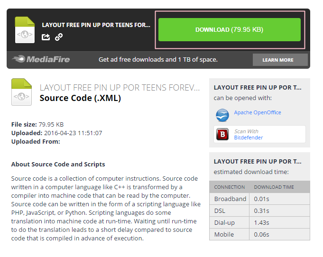Image resolution: width=323 pixels, height=257 pixels.
Task: Click the upload date 2016-04-23 11:51:07
Action: pyautogui.click(x=73, y=133)
